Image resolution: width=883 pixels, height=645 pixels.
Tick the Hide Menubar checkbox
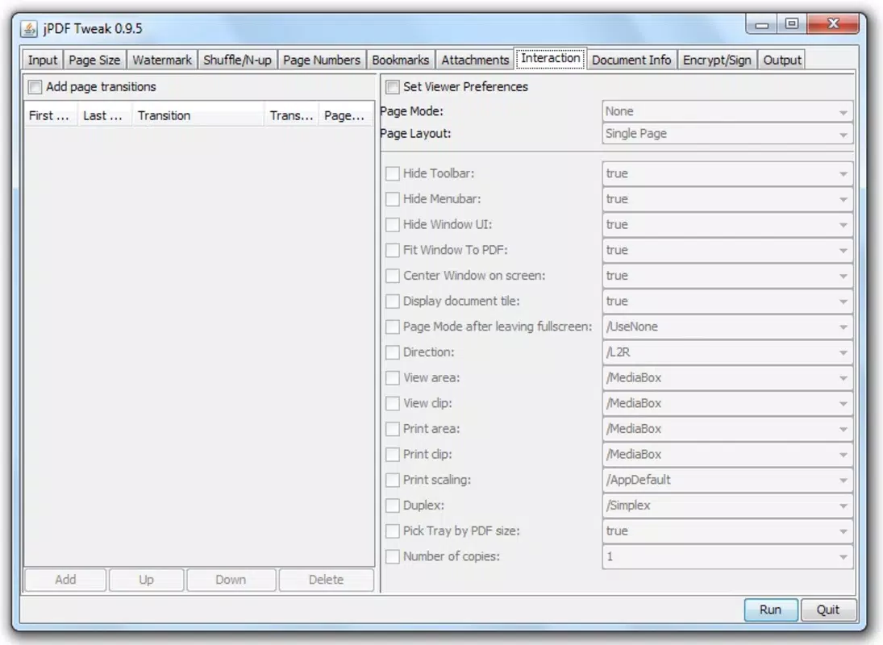393,199
